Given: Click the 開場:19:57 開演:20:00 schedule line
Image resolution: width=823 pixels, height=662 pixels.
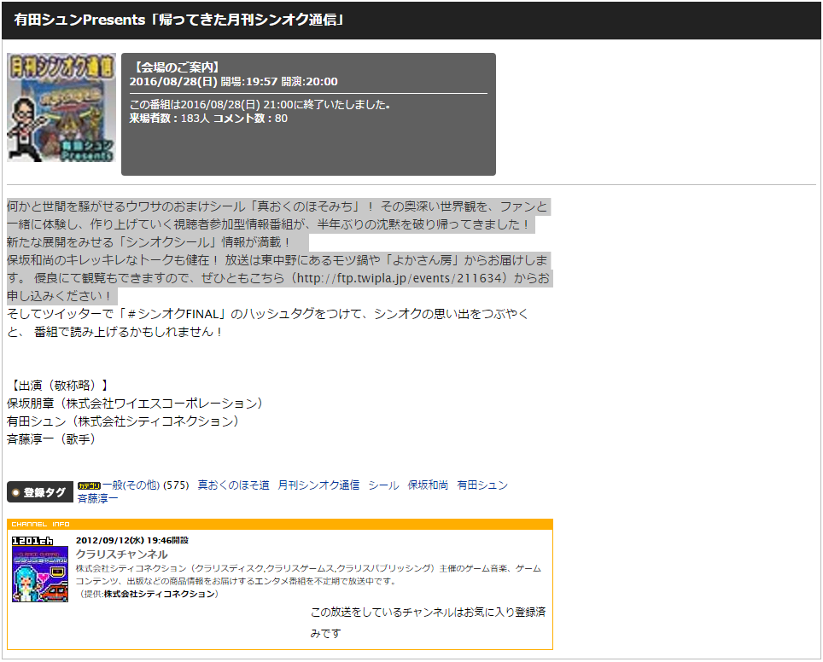Looking at the screenshot, I should pos(279,81).
